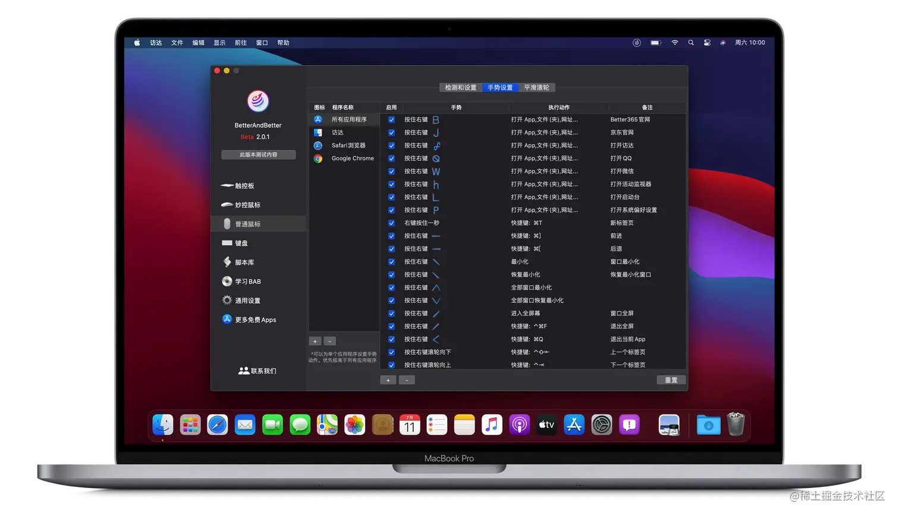Toggle the 前进 gesture checkbox
The height and width of the screenshot is (516, 899).
point(391,236)
